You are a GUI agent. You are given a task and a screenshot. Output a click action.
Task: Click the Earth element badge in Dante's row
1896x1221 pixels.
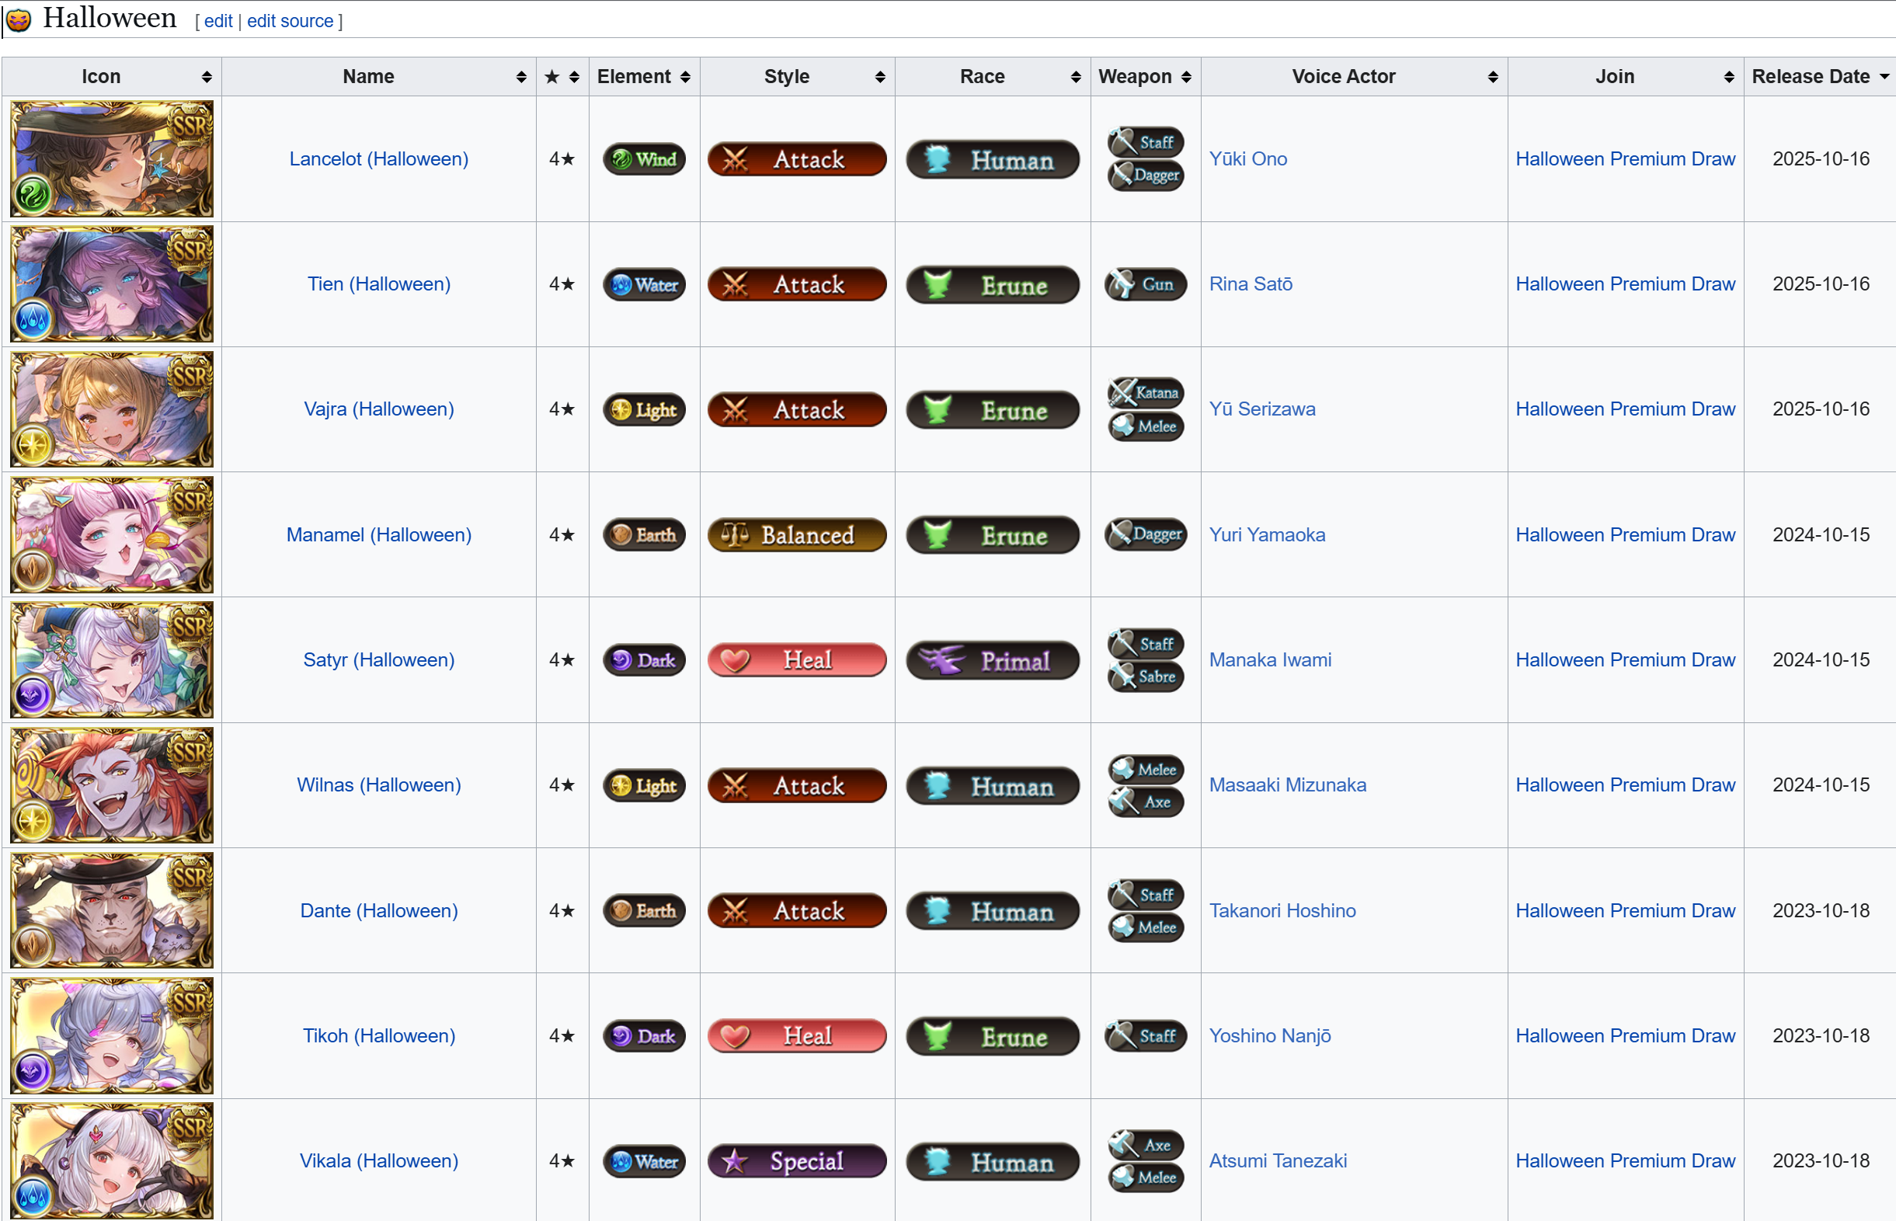tap(644, 911)
